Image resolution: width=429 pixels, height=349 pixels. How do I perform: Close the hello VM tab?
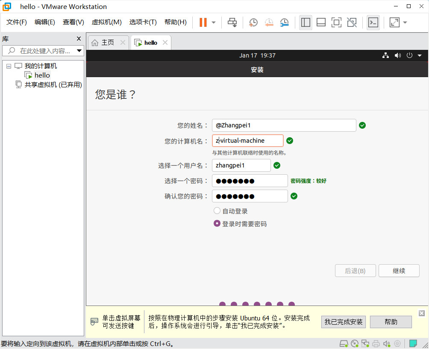[165, 43]
